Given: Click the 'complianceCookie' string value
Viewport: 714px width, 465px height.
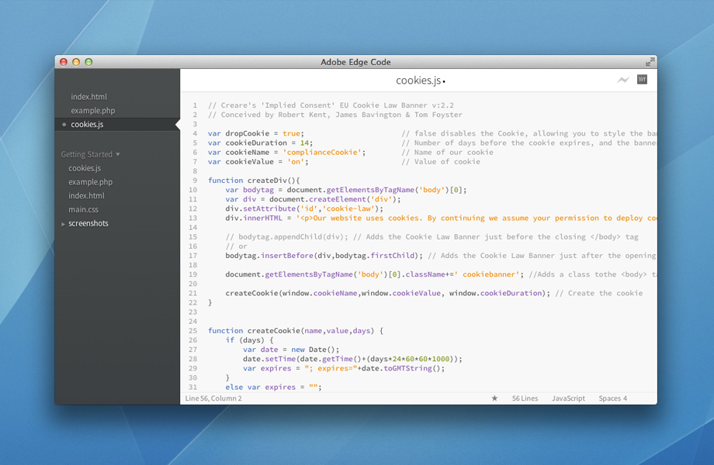Looking at the screenshot, I should (324, 152).
